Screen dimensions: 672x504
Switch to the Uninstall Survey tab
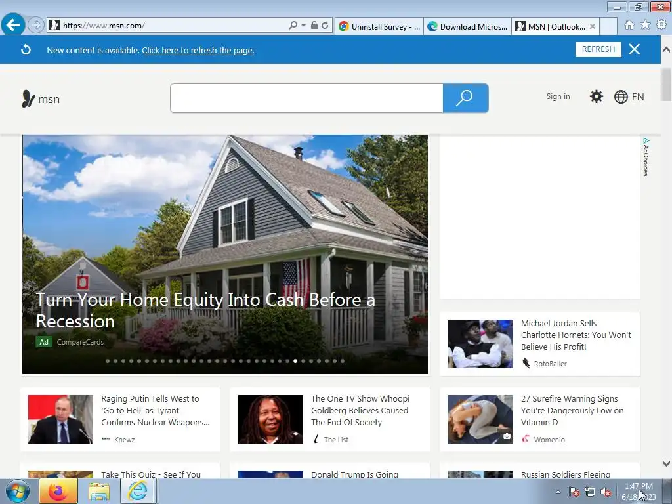click(379, 26)
